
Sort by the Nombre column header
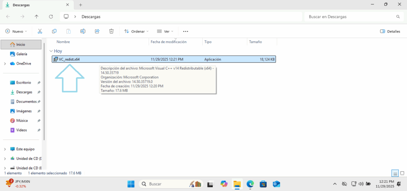click(x=63, y=42)
